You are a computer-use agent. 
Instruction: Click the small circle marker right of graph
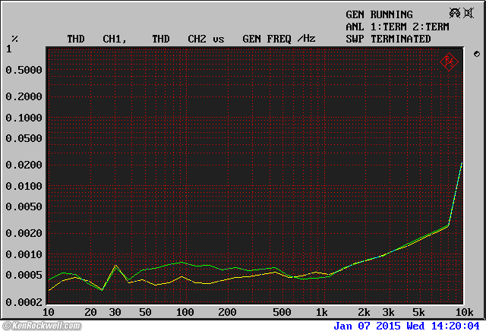coord(476,54)
